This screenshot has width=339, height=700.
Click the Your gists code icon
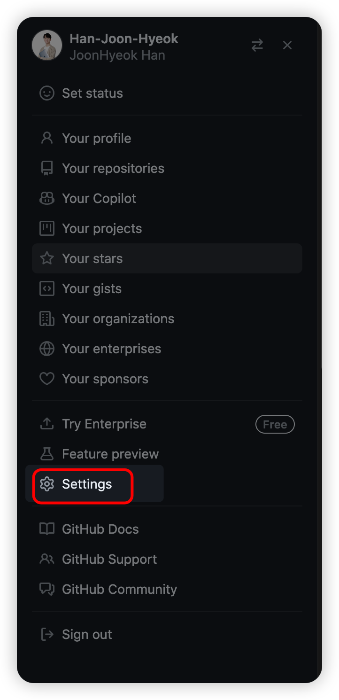pyautogui.click(x=47, y=288)
